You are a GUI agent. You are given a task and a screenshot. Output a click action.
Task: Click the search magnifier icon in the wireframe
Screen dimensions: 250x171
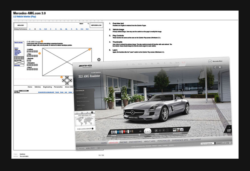(x=88, y=24)
